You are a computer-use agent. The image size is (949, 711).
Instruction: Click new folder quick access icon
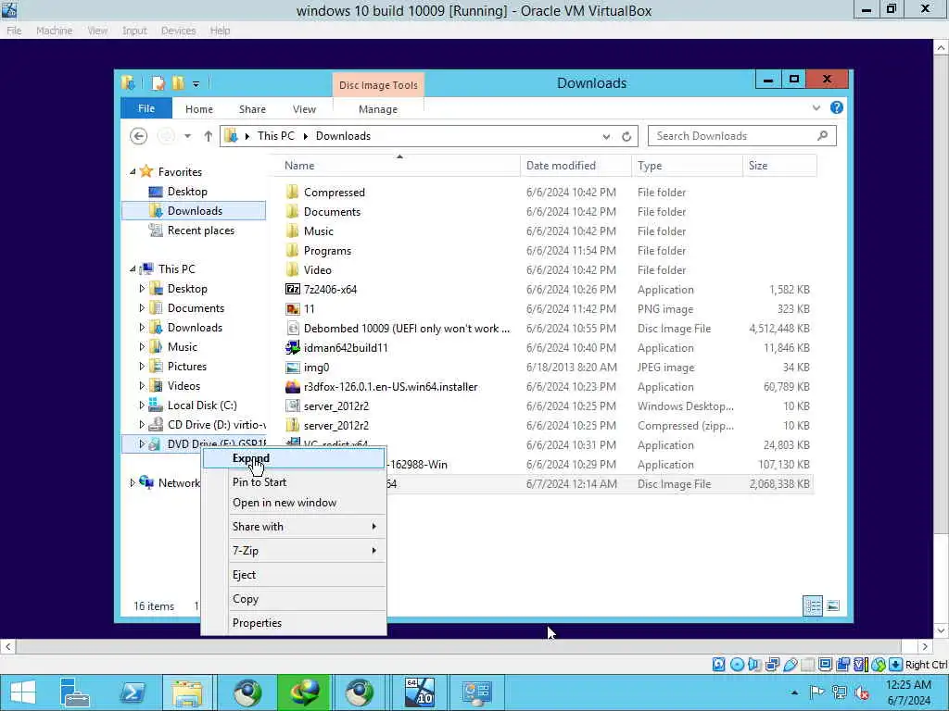click(x=179, y=83)
